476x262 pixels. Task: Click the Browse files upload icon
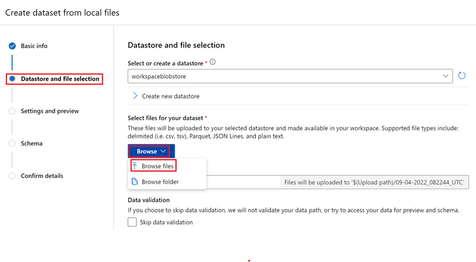point(135,166)
